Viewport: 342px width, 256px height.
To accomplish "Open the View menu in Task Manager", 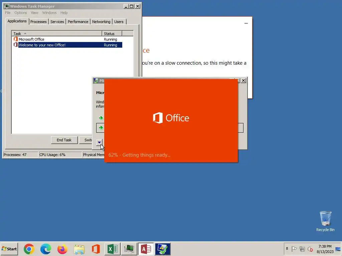I will click(x=34, y=13).
